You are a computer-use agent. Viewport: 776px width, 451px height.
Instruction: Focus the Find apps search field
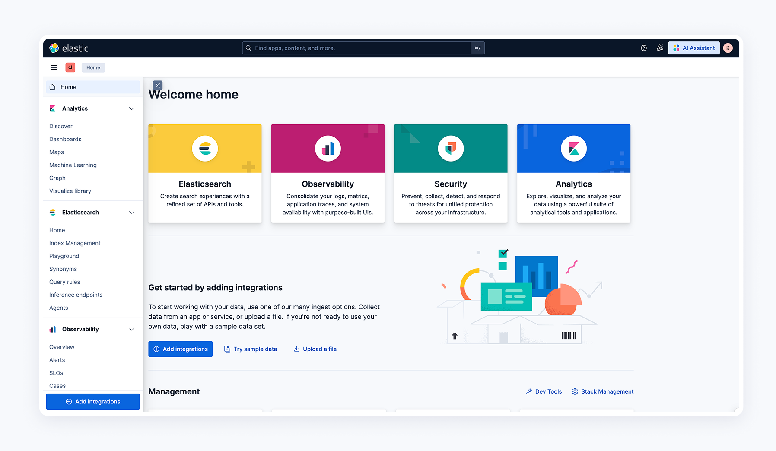pyautogui.click(x=356, y=48)
